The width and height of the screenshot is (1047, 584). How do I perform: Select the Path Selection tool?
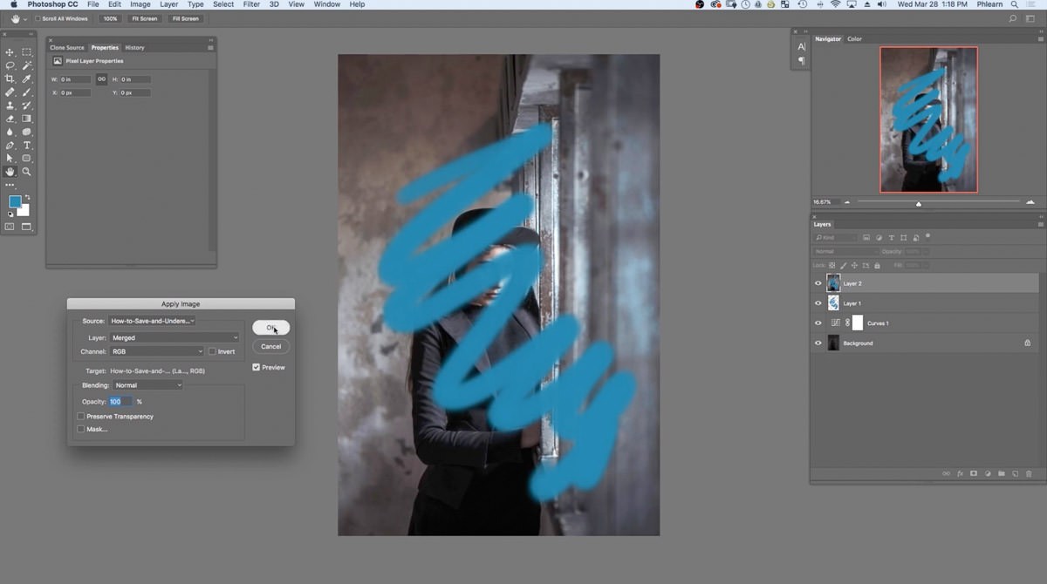(x=10, y=159)
